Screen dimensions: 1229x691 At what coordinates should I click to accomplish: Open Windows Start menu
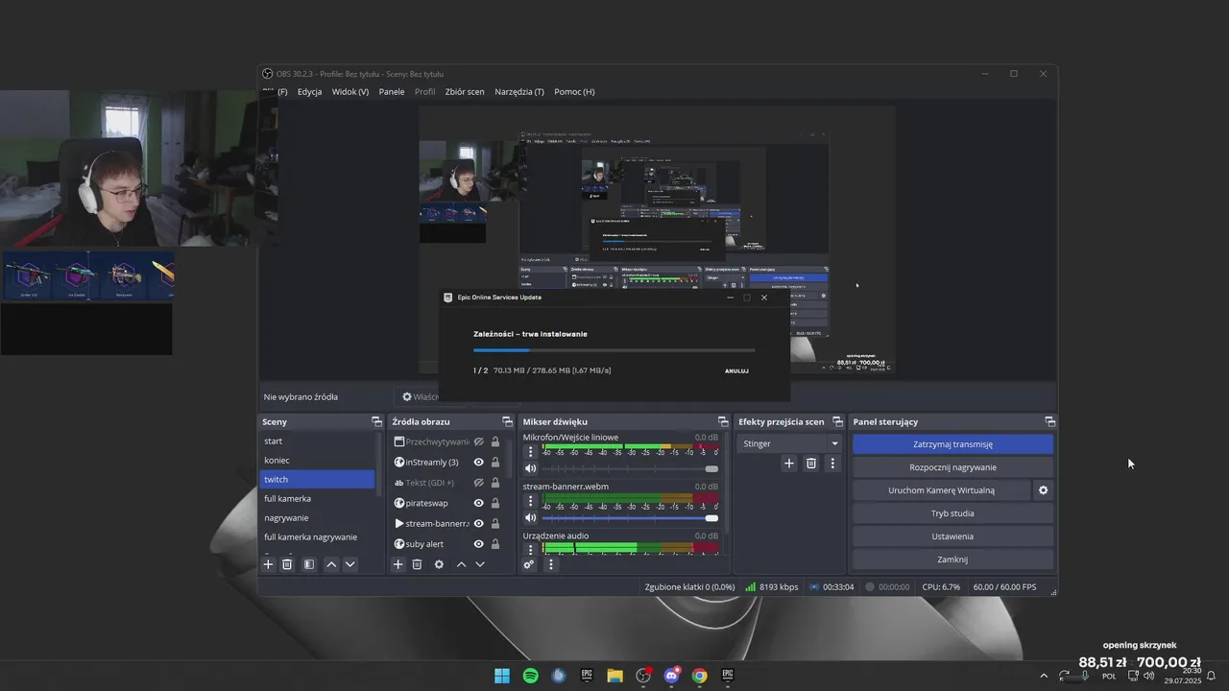pos(502,676)
